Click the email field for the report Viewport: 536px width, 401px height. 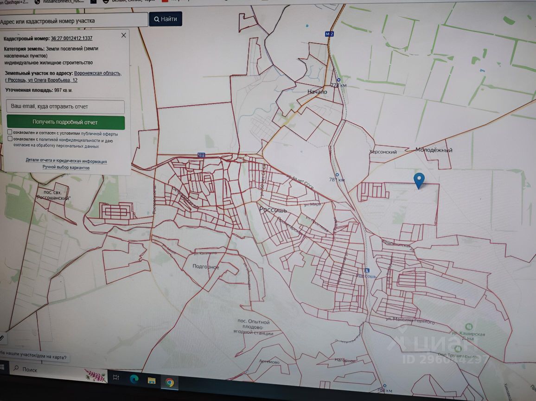pyautogui.click(x=65, y=106)
